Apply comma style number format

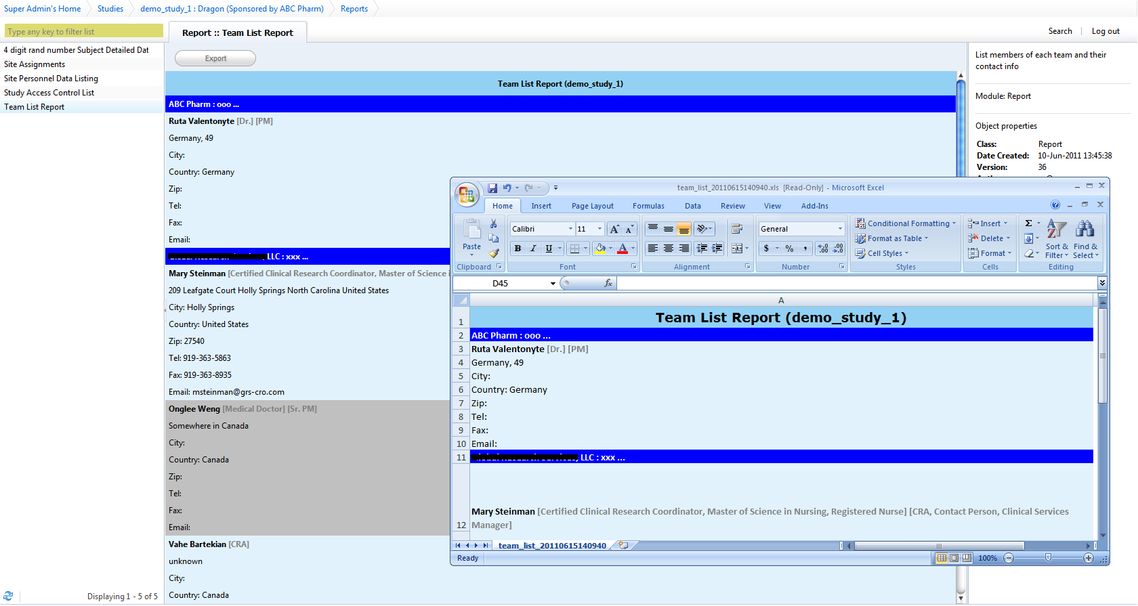(805, 248)
